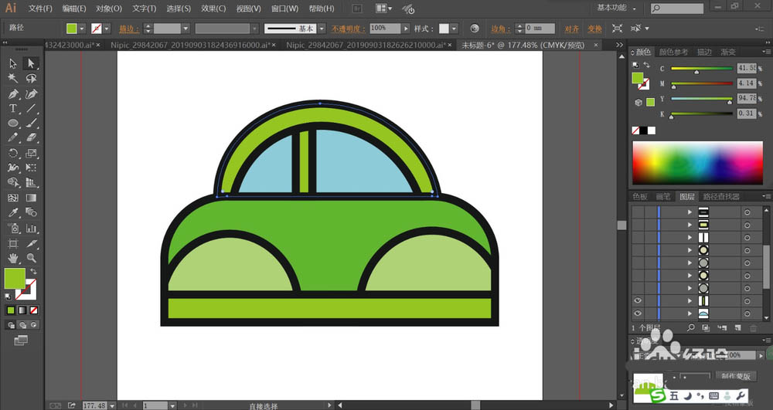Click the delete layer trash icon
This screenshot has height=410, width=773.
[x=754, y=328]
